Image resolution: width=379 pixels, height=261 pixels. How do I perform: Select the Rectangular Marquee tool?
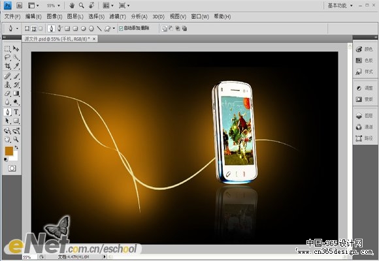pos(7,49)
